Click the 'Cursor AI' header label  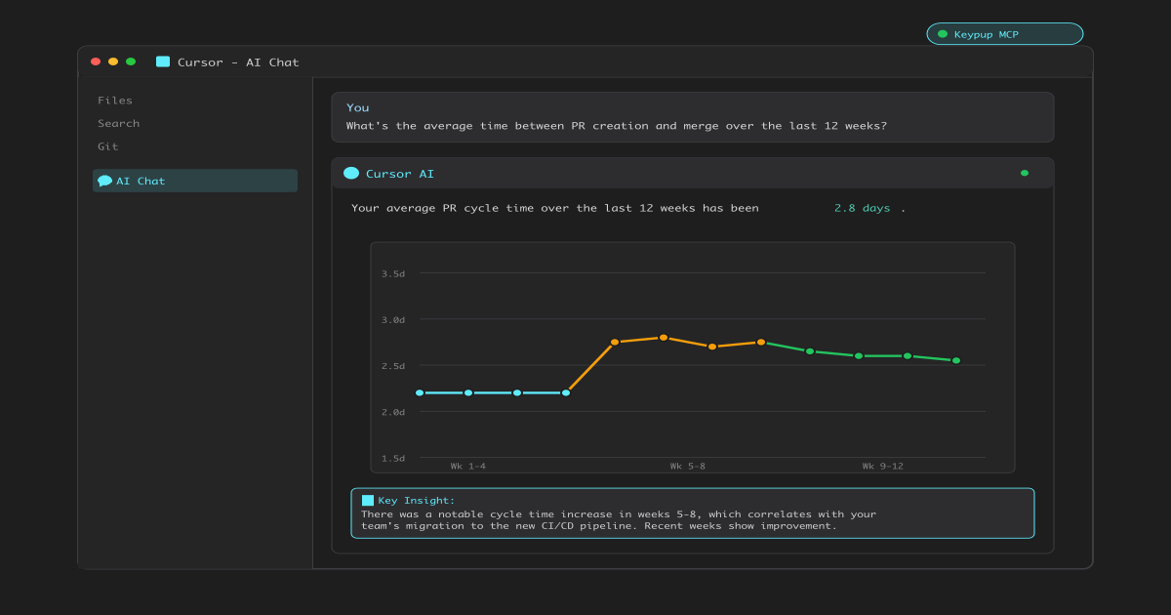pos(400,174)
